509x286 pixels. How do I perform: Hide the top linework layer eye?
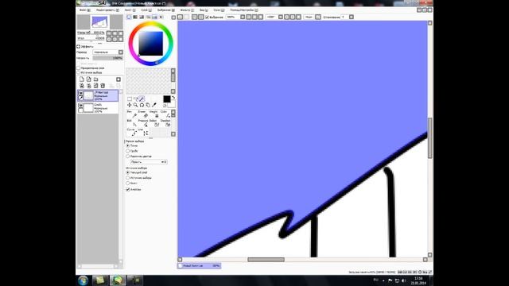[80, 93]
